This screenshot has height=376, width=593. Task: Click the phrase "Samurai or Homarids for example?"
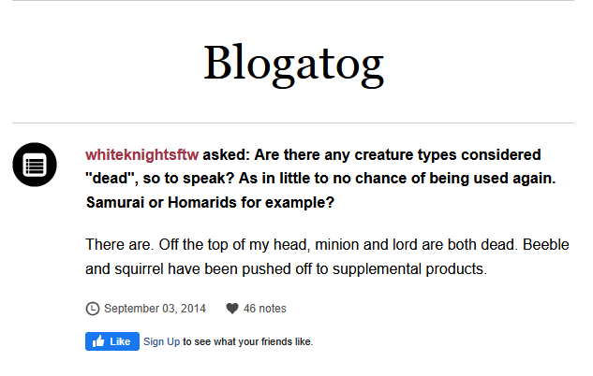(x=210, y=202)
